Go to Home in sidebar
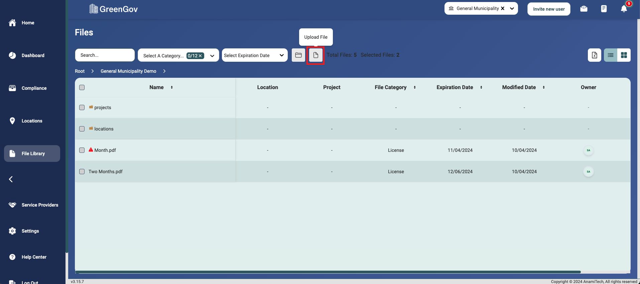The image size is (640, 284). (x=28, y=23)
